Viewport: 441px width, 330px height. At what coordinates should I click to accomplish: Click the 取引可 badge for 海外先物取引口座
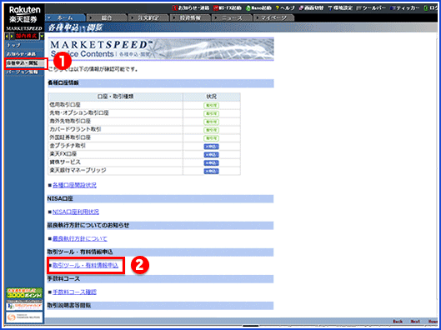tap(211, 122)
